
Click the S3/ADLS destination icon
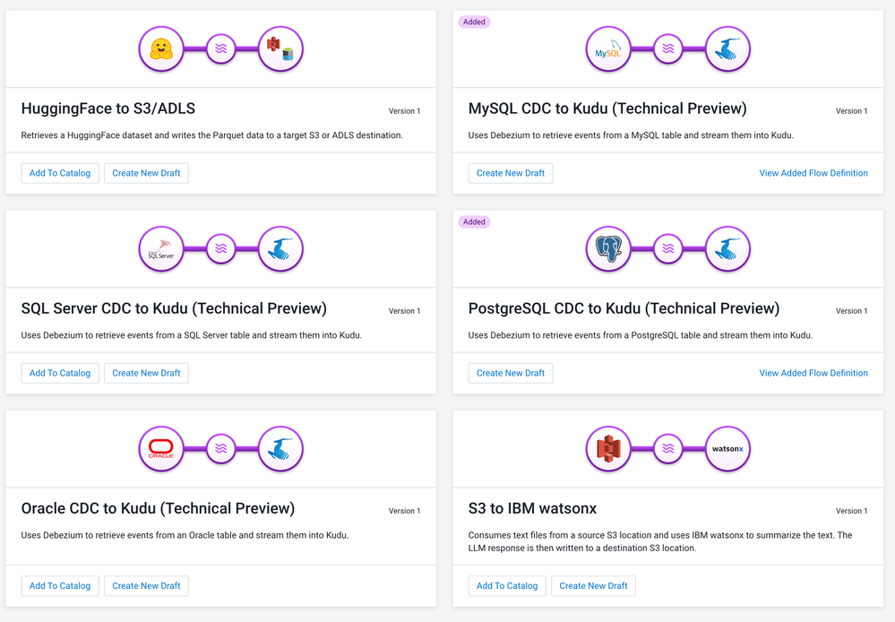[280, 48]
